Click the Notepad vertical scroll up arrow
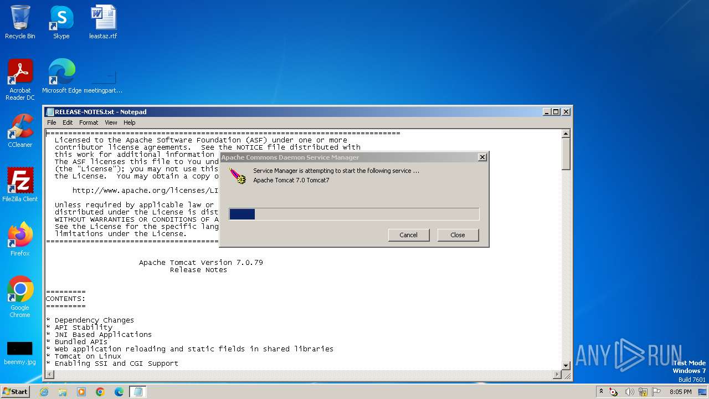 pyautogui.click(x=566, y=134)
